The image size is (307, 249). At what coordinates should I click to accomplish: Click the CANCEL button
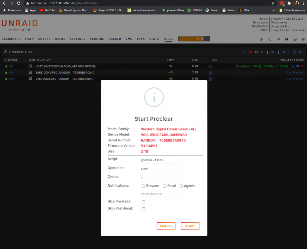pyautogui.click(x=166, y=226)
